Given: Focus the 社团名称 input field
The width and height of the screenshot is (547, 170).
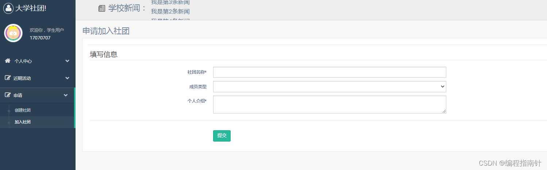Looking at the screenshot, I should click(x=330, y=72).
